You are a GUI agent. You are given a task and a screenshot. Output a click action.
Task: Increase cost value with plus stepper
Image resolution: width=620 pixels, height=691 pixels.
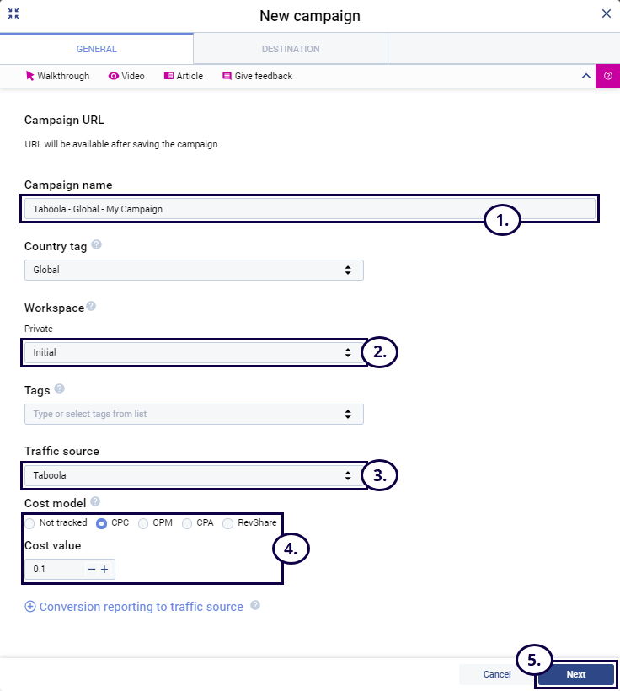[104, 570]
